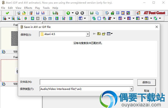This screenshot has height=108, width=168.
Task: Move frame up with green arrow icon
Action: pyautogui.click(x=33, y=19)
